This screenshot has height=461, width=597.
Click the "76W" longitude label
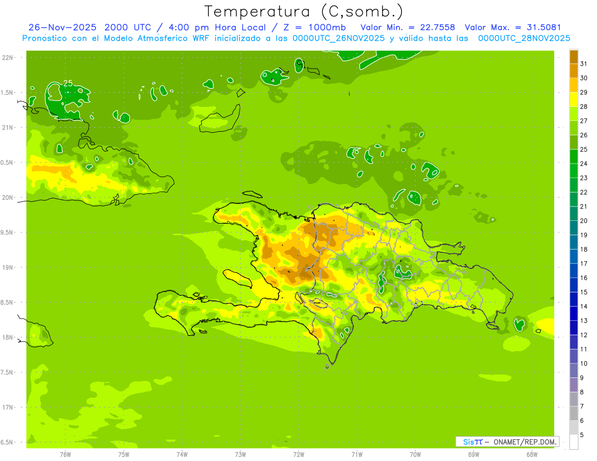(x=65, y=455)
